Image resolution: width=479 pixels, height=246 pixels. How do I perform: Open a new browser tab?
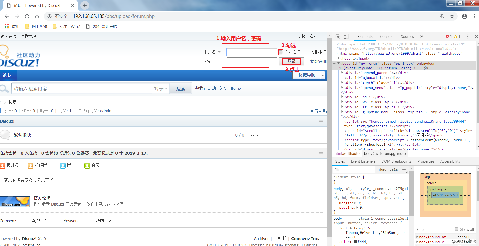click(x=85, y=5)
